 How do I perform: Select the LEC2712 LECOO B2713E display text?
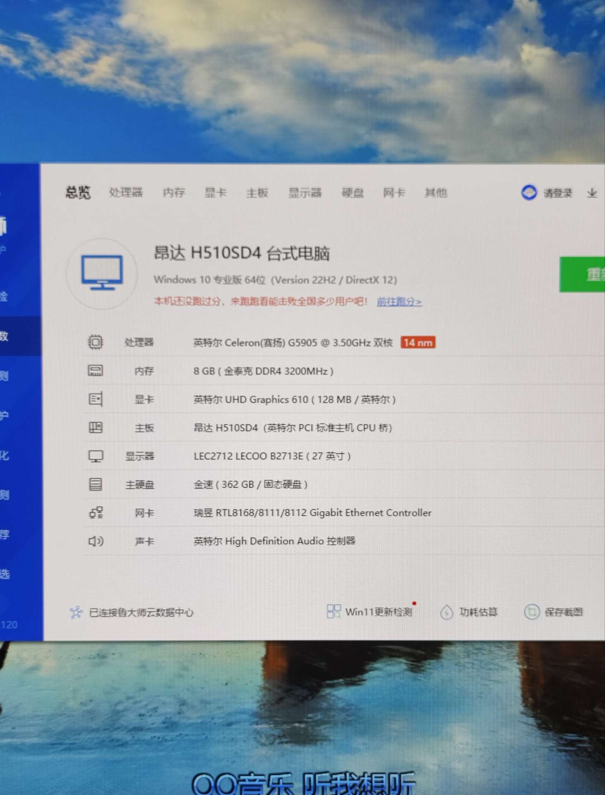coord(272,456)
